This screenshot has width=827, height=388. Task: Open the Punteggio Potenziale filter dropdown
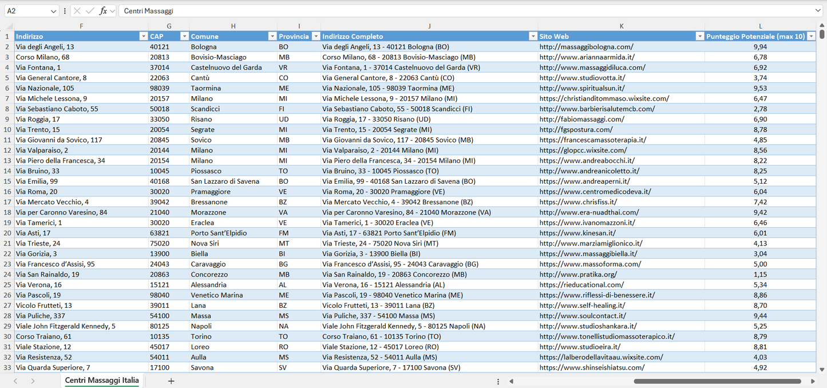(x=810, y=36)
